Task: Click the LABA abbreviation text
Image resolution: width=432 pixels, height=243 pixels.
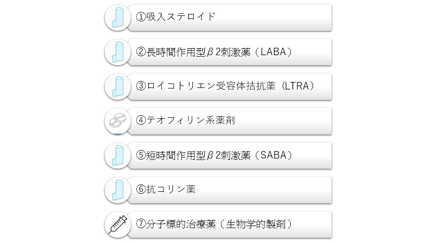Action: 273,52
